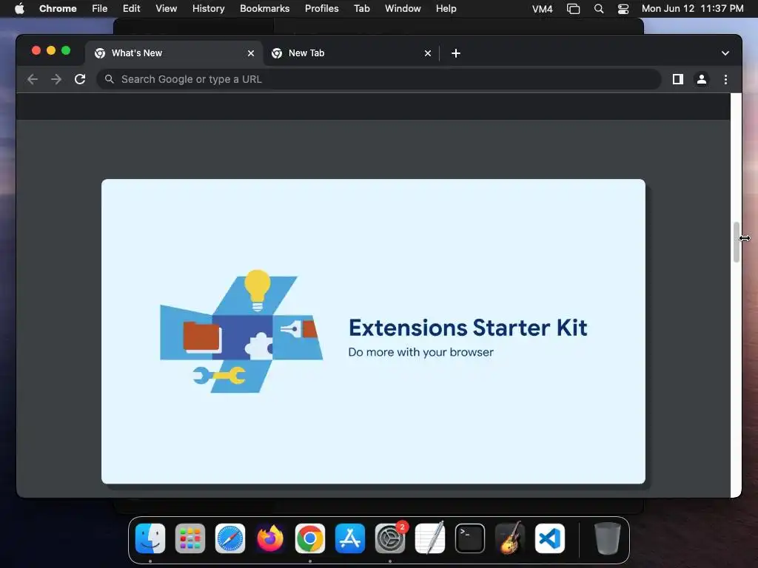This screenshot has width=758, height=568.
Task: Close the What's New tab
Action: click(250, 53)
